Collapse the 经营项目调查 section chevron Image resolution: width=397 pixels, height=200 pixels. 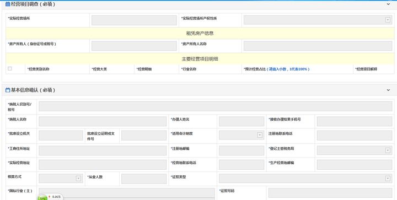(388, 4)
